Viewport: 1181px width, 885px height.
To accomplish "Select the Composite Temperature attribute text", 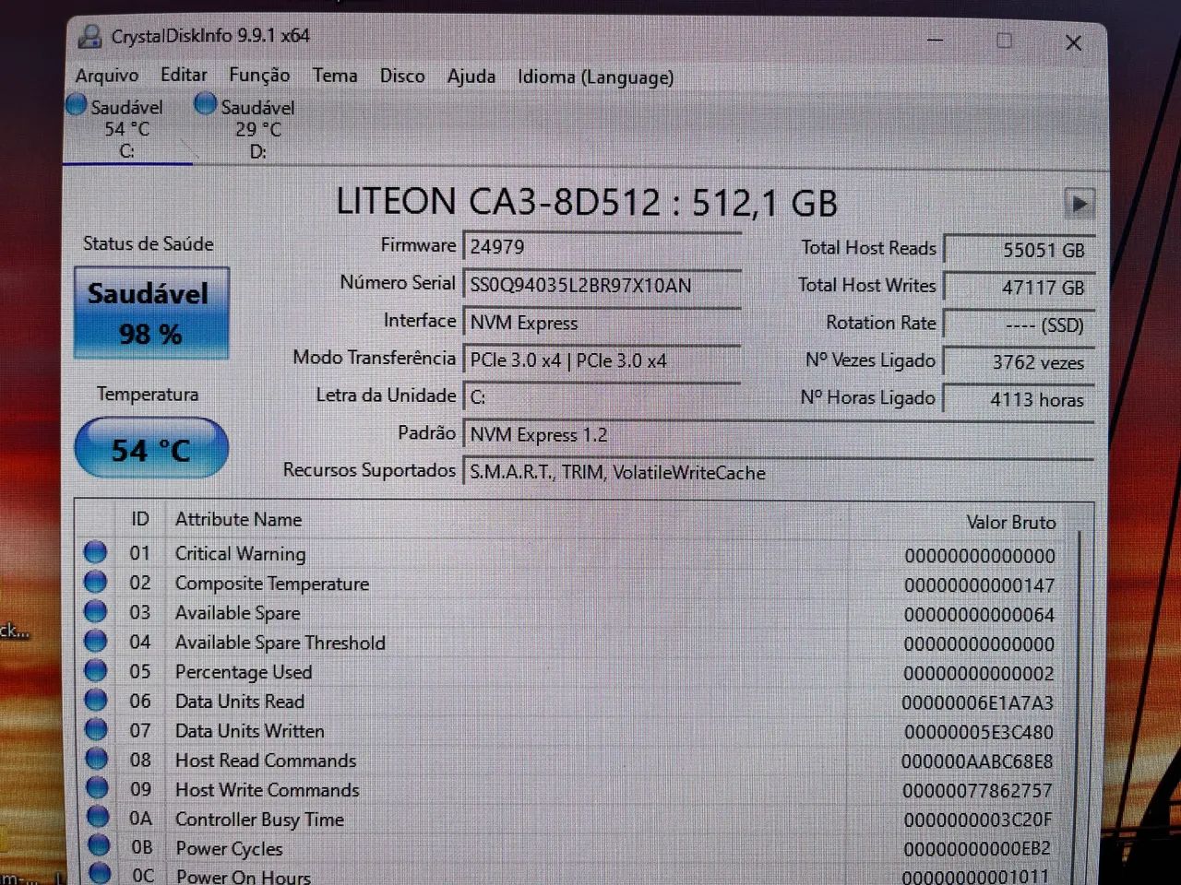I will 272,584.
